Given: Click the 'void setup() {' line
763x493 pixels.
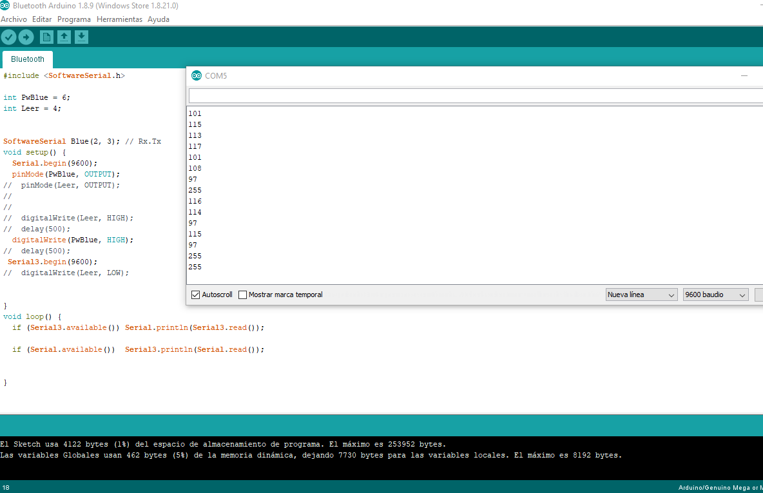Looking at the screenshot, I should (35, 152).
